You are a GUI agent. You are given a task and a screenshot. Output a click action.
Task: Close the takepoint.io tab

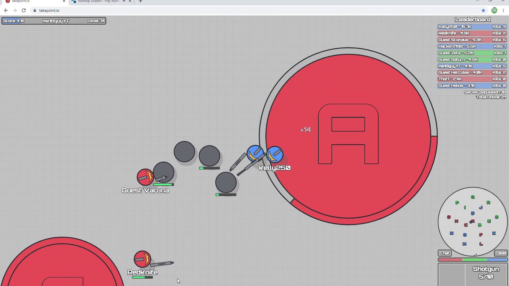click(64, 1)
